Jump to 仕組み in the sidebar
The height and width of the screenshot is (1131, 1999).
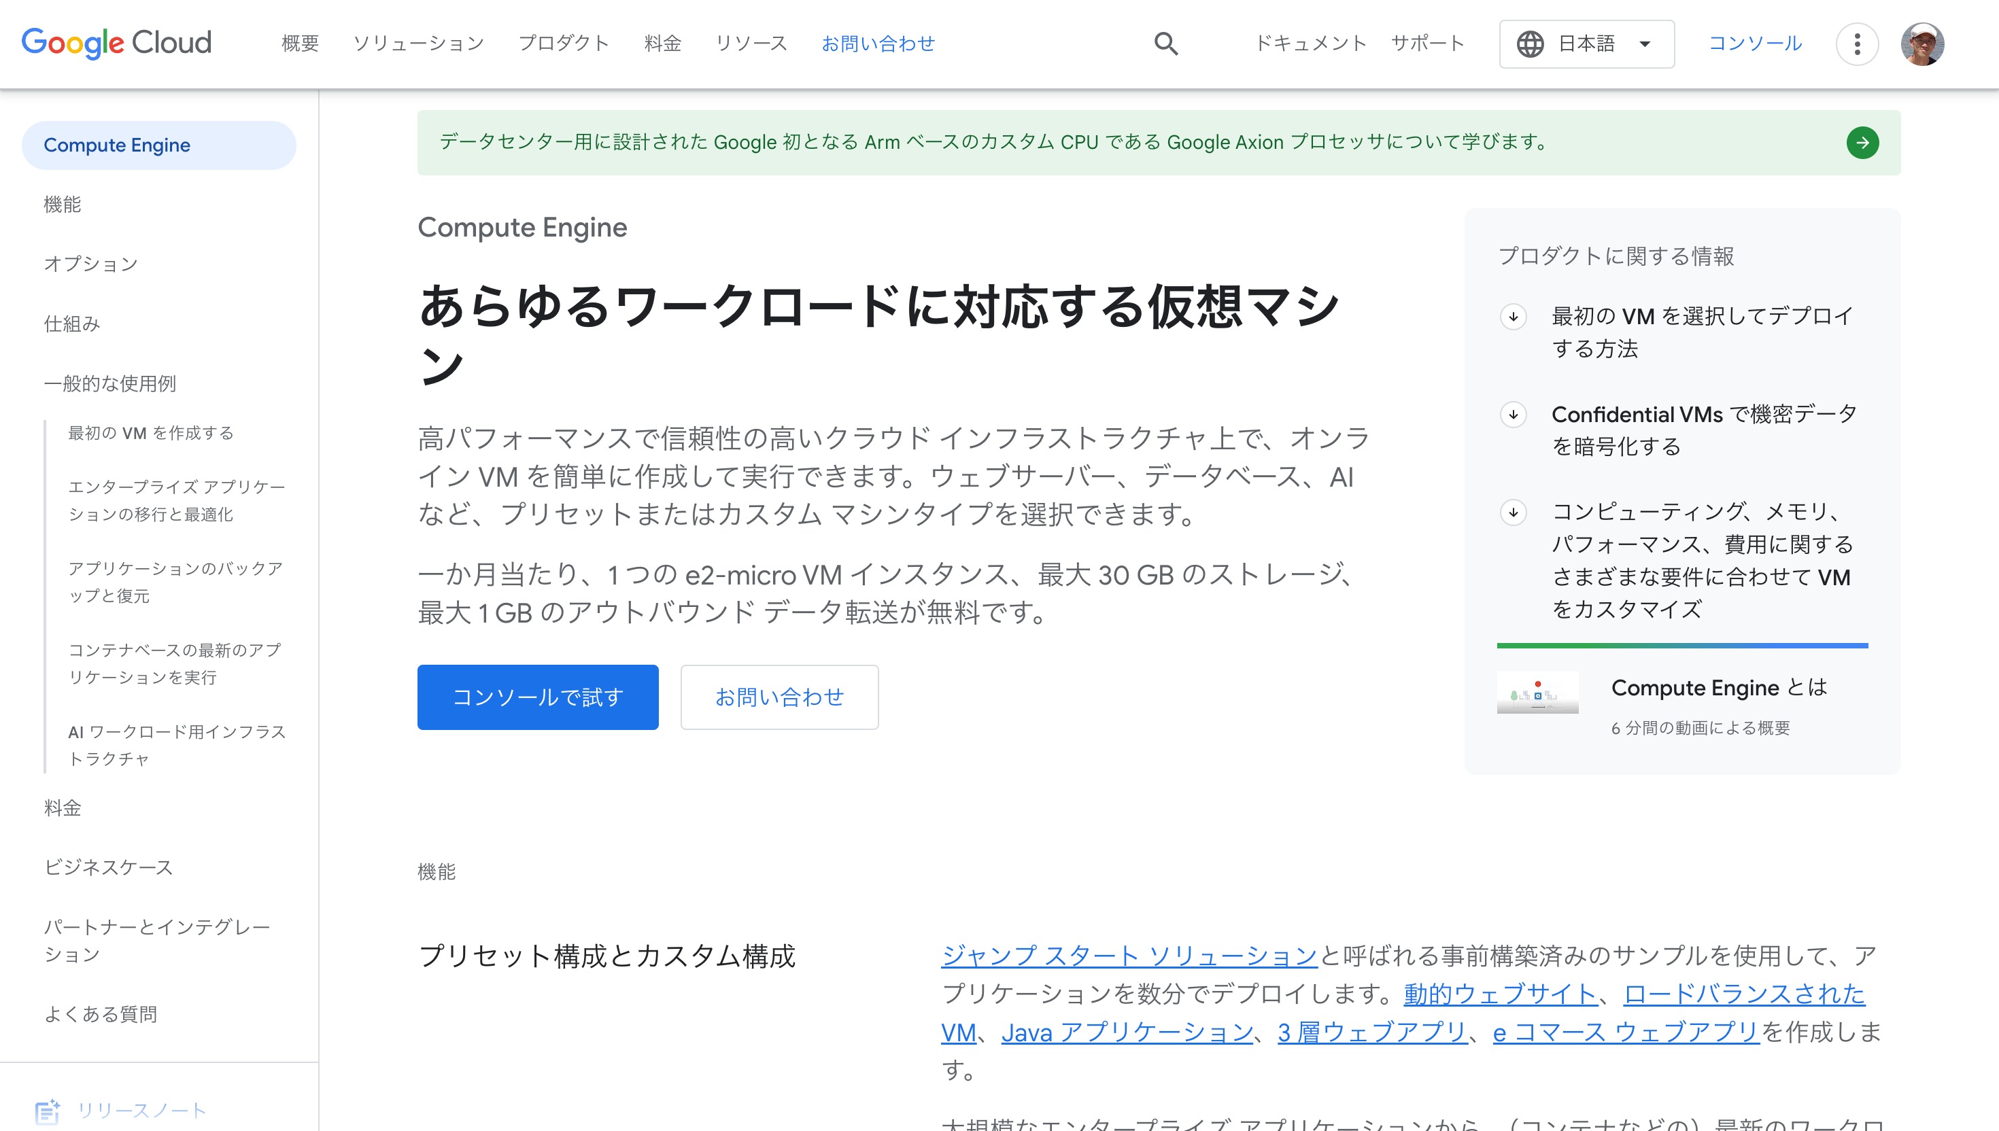point(71,324)
